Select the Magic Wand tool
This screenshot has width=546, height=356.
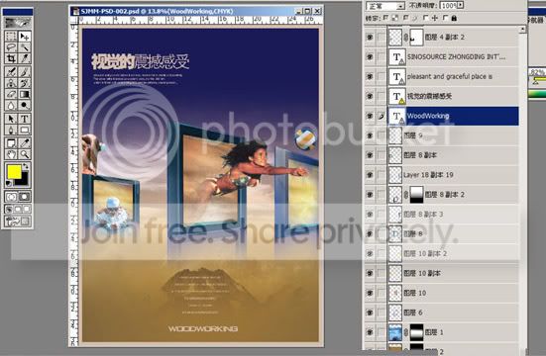tap(25, 47)
